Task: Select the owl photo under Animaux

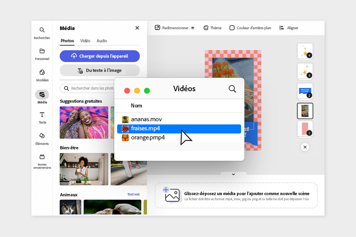Action: click(x=70, y=207)
